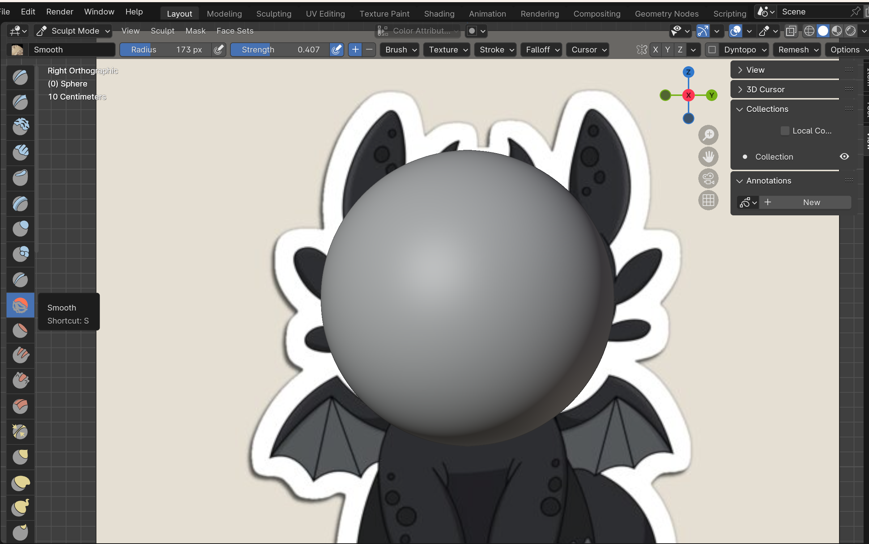Toggle the X-ray display button

coord(791,31)
